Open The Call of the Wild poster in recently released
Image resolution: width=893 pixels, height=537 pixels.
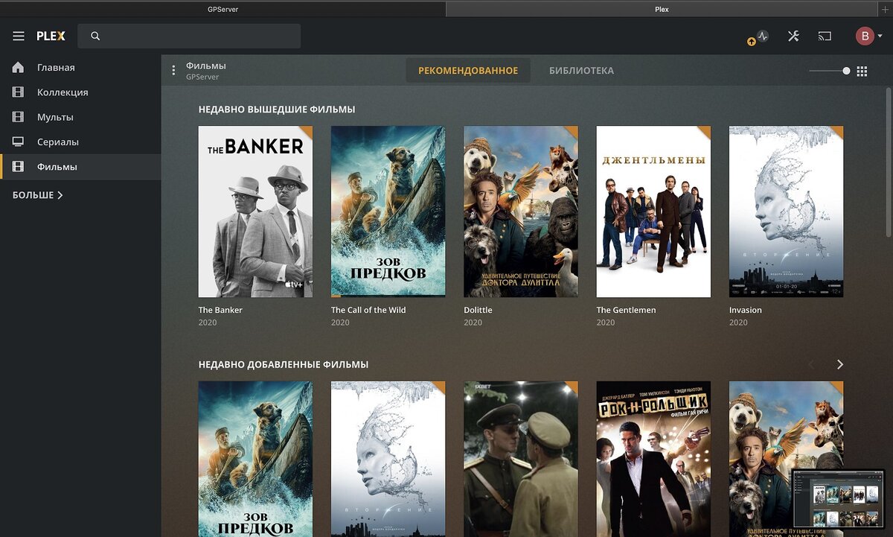[x=388, y=212]
